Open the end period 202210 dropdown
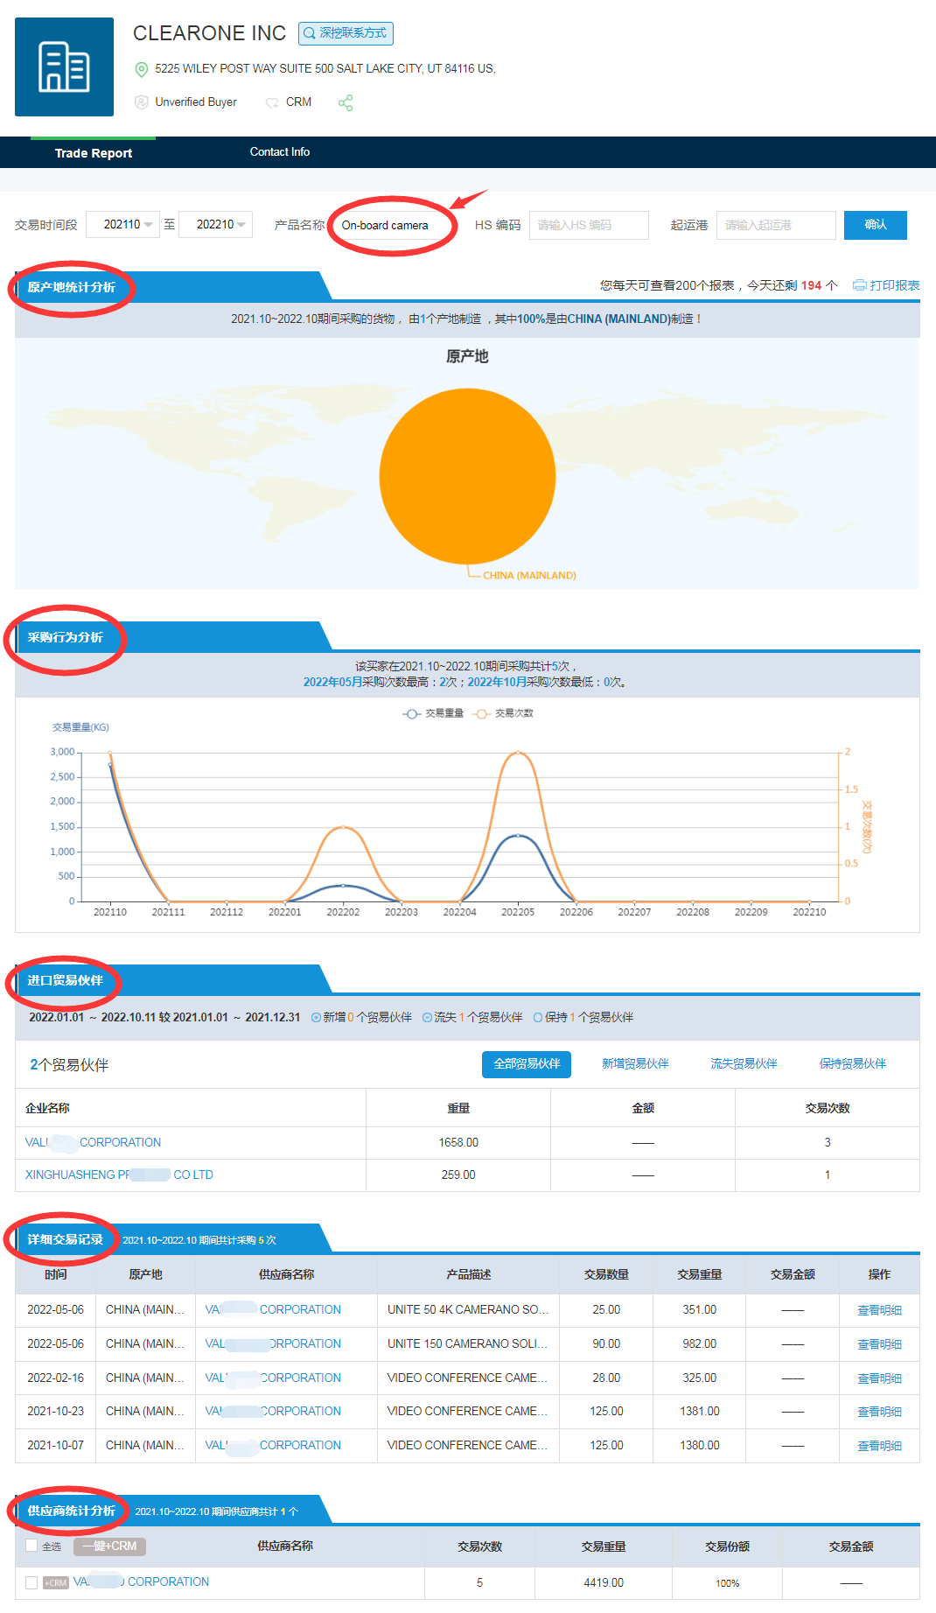Screen dimensions: 936x1613 [x=215, y=225]
